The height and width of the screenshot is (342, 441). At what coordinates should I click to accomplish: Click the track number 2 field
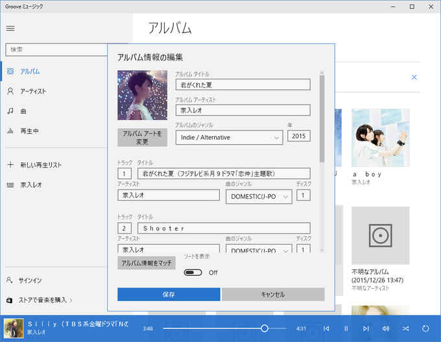pos(125,228)
